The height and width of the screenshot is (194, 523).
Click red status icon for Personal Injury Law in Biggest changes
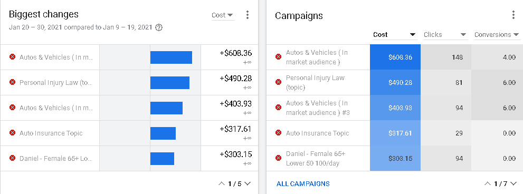12,82
